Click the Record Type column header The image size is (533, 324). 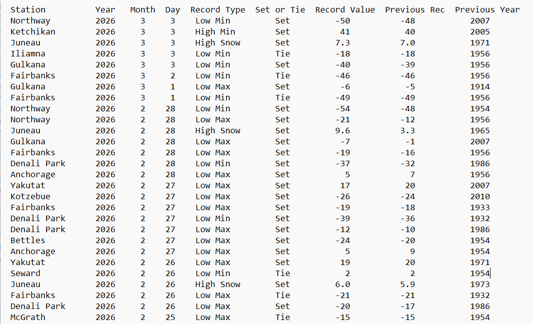(x=217, y=9)
